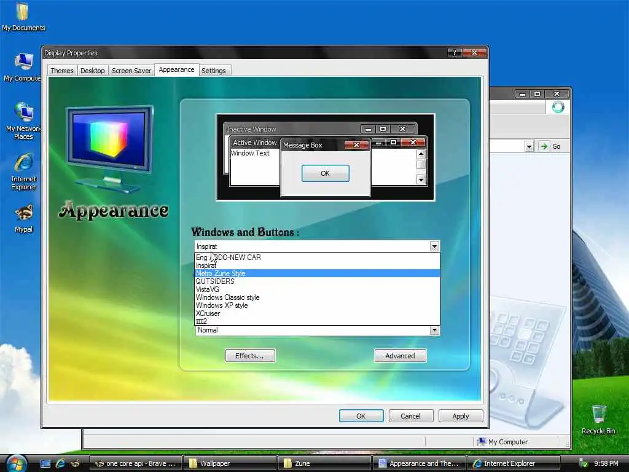The width and height of the screenshot is (629, 472).
Task: Click Mypal quick launch icon
Action: point(74,463)
